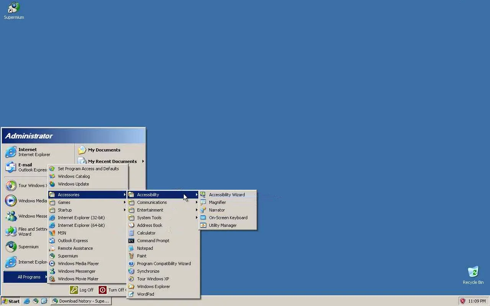490x306 pixels.
Task: Launch Internet Explorer (32-bit) from programs list
Action: 88,218
